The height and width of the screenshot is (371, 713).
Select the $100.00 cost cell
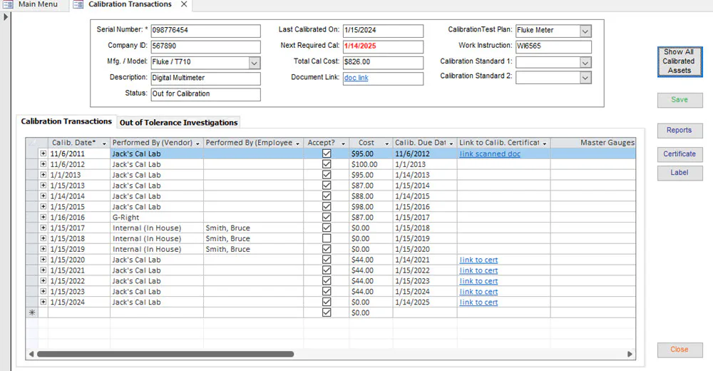tap(371, 164)
